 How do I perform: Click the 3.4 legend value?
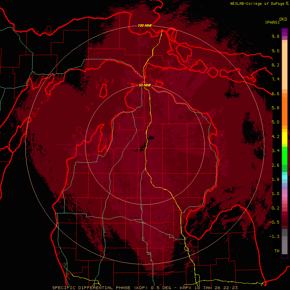pos(275,151)
